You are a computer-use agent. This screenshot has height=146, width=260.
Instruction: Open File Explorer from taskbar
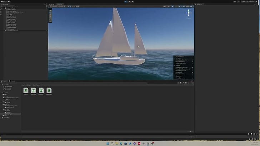tap(117, 144)
